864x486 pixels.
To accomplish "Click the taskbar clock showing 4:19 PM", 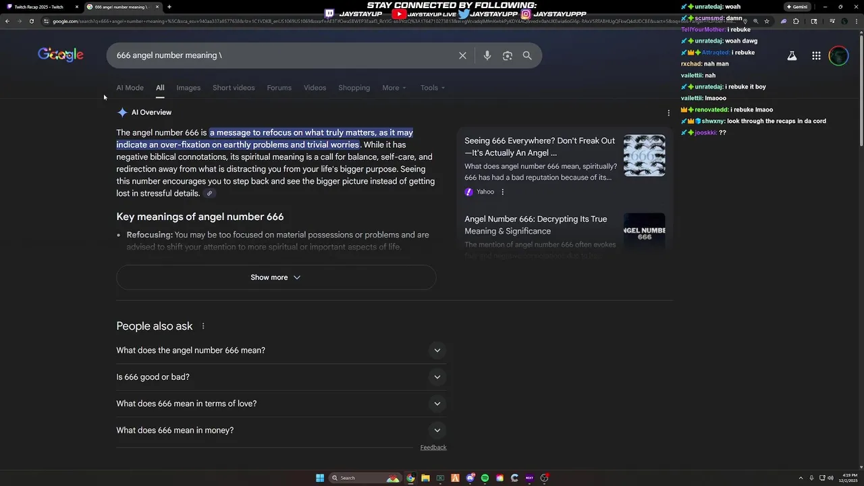I will (x=849, y=478).
